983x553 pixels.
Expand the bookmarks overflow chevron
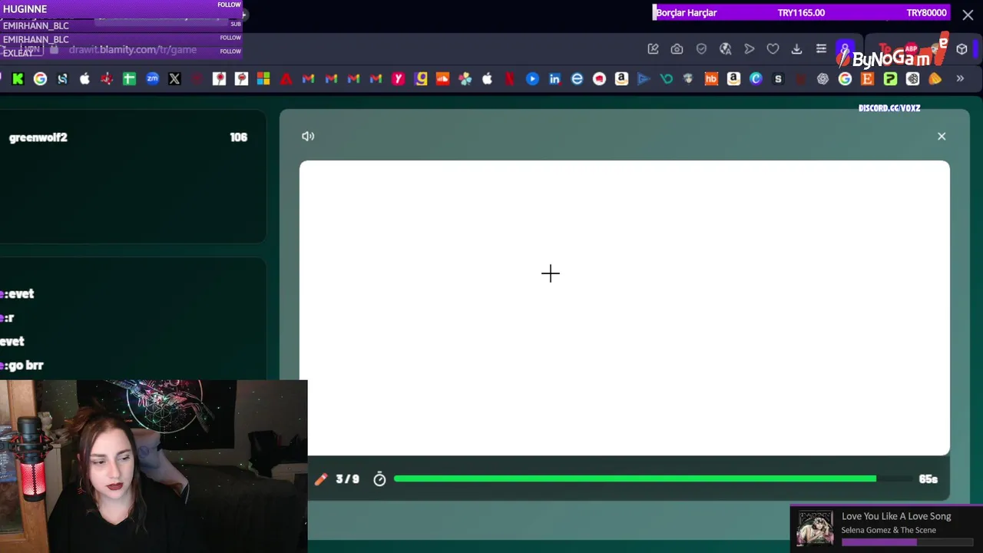pos(960,78)
